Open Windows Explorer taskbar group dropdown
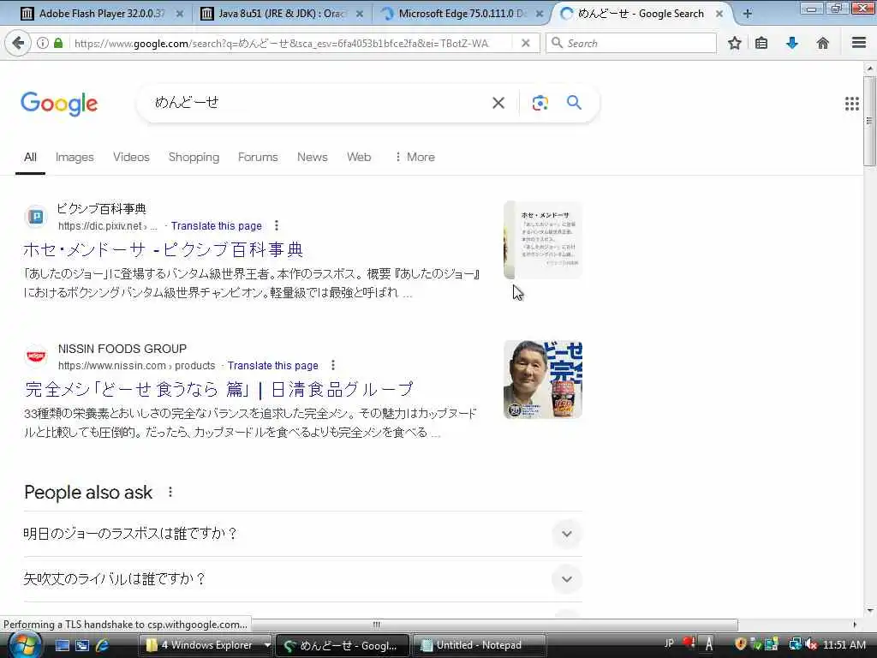 tap(267, 645)
